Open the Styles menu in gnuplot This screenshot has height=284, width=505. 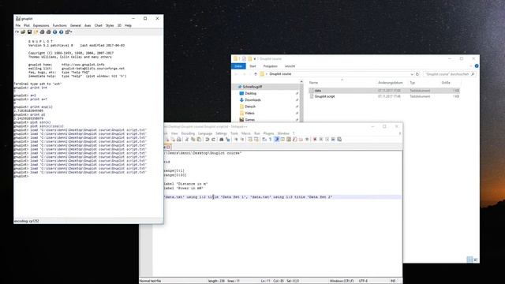tap(110, 25)
